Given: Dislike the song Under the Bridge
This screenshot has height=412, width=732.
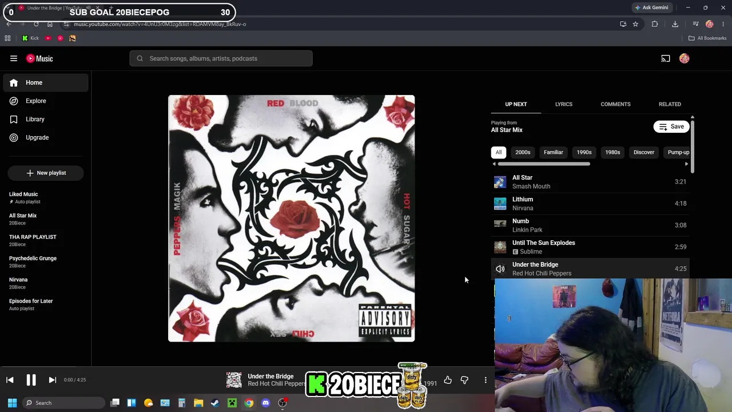Looking at the screenshot, I should [464, 380].
